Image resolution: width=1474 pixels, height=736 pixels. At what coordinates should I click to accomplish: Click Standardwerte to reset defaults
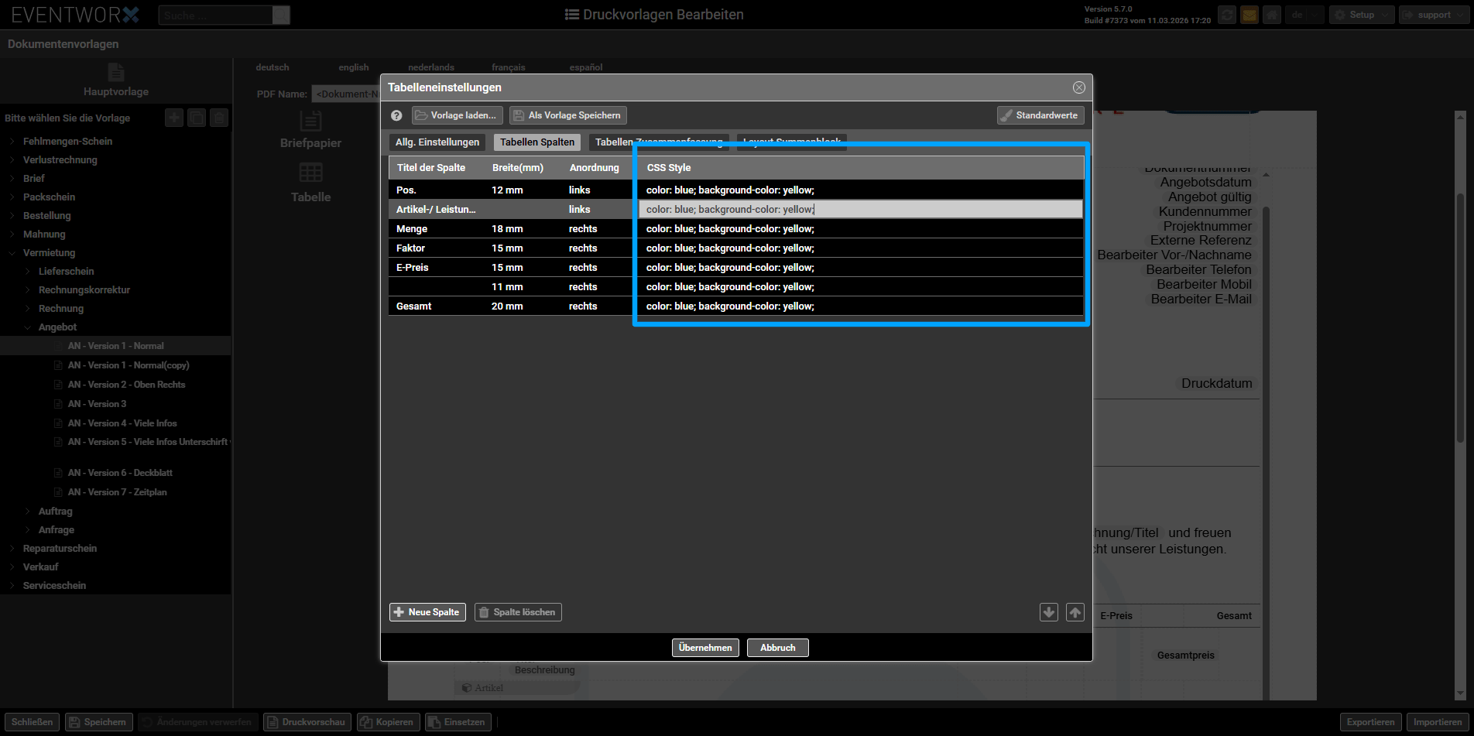coord(1040,115)
